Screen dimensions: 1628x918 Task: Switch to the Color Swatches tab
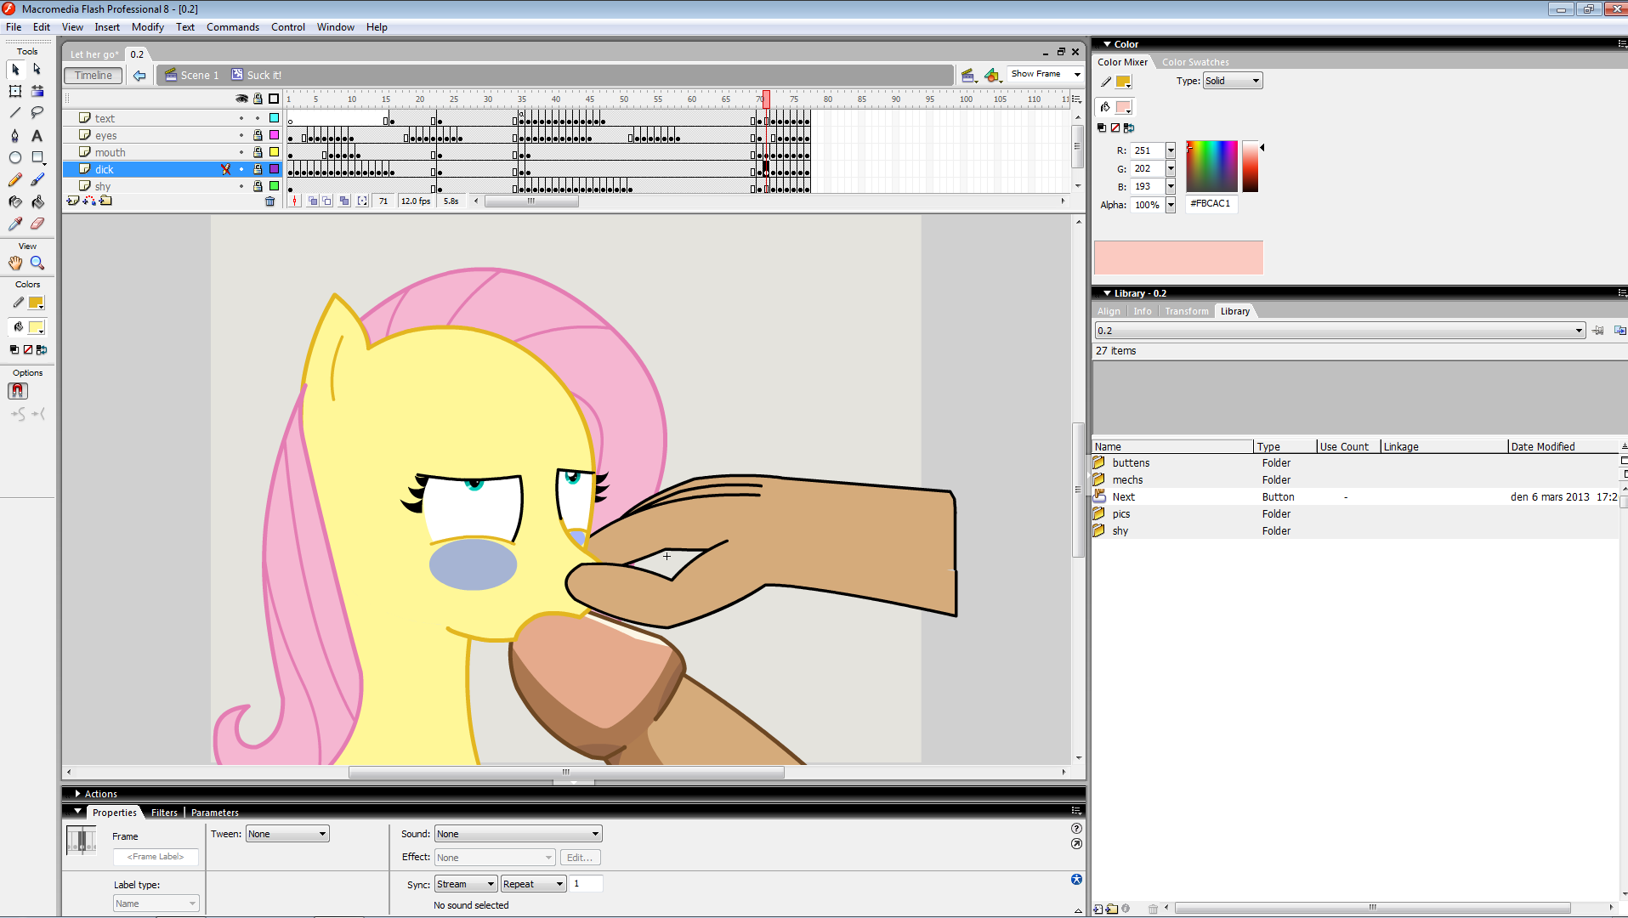[x=1195, y=62]
